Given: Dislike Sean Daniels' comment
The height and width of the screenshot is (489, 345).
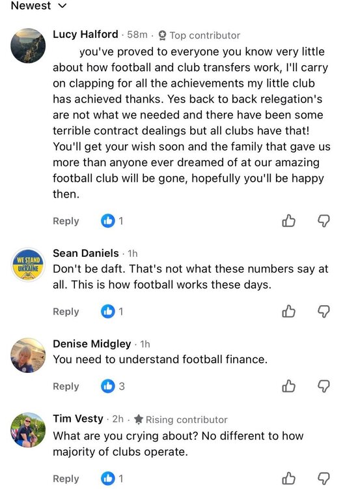Looking at the screenshot, I should click(324, 311).
